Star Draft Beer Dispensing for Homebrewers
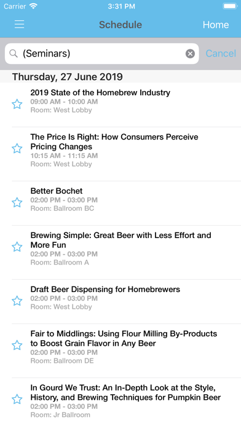This screenshot has height=428, width=241. 17,301
